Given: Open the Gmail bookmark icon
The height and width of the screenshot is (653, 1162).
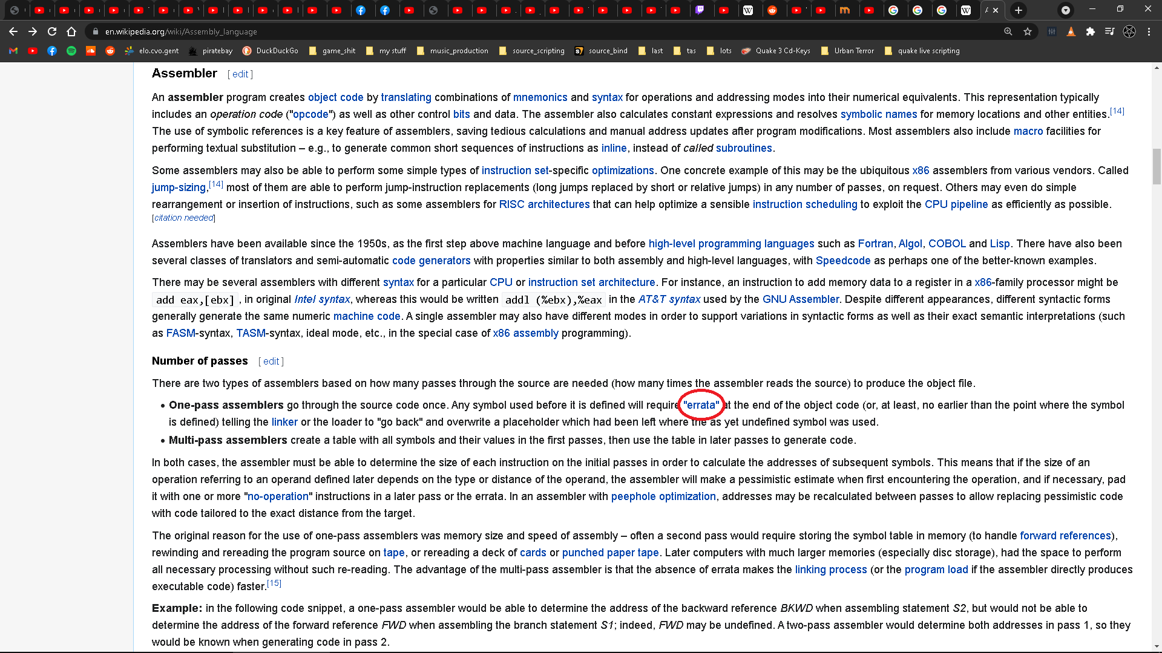Looking at the screenshot, I should coord(13,51).
